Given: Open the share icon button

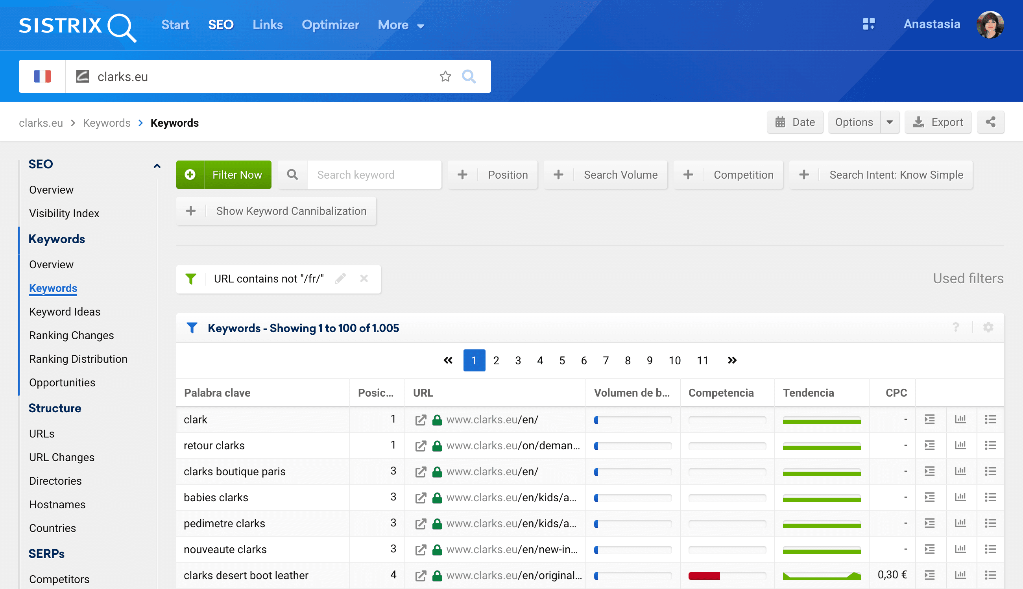Looking at the screenshot, I should pyautogui.click(x=990, y=122).
